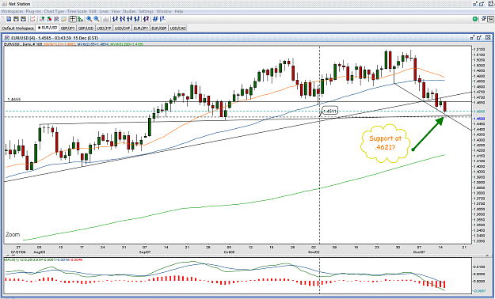Click the red-and-blue arrows toolbar icon
495x299 pixels.
pyautogui.click(x=147, y=19)
